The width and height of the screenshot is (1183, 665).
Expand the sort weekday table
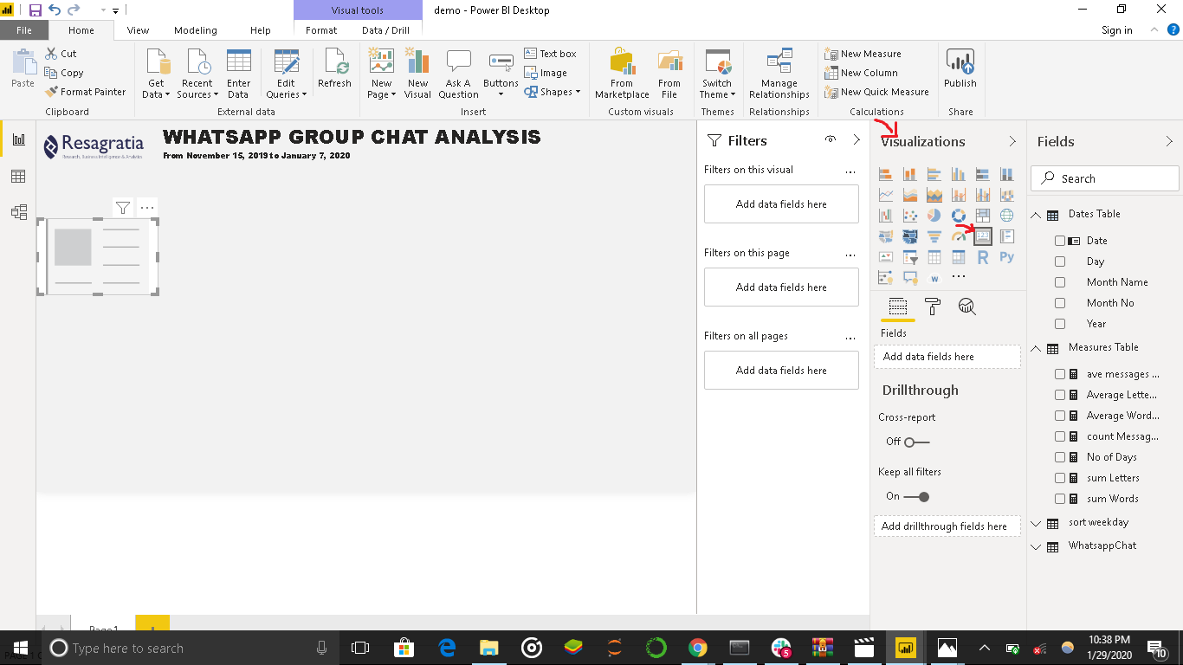click(x=1036, y=523)
